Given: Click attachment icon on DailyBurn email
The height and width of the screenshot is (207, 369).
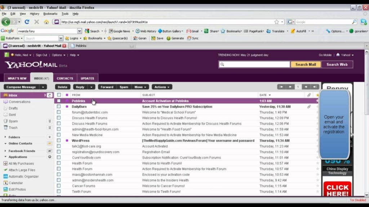Looking at the screenshot, I should [x=309, y=106].
